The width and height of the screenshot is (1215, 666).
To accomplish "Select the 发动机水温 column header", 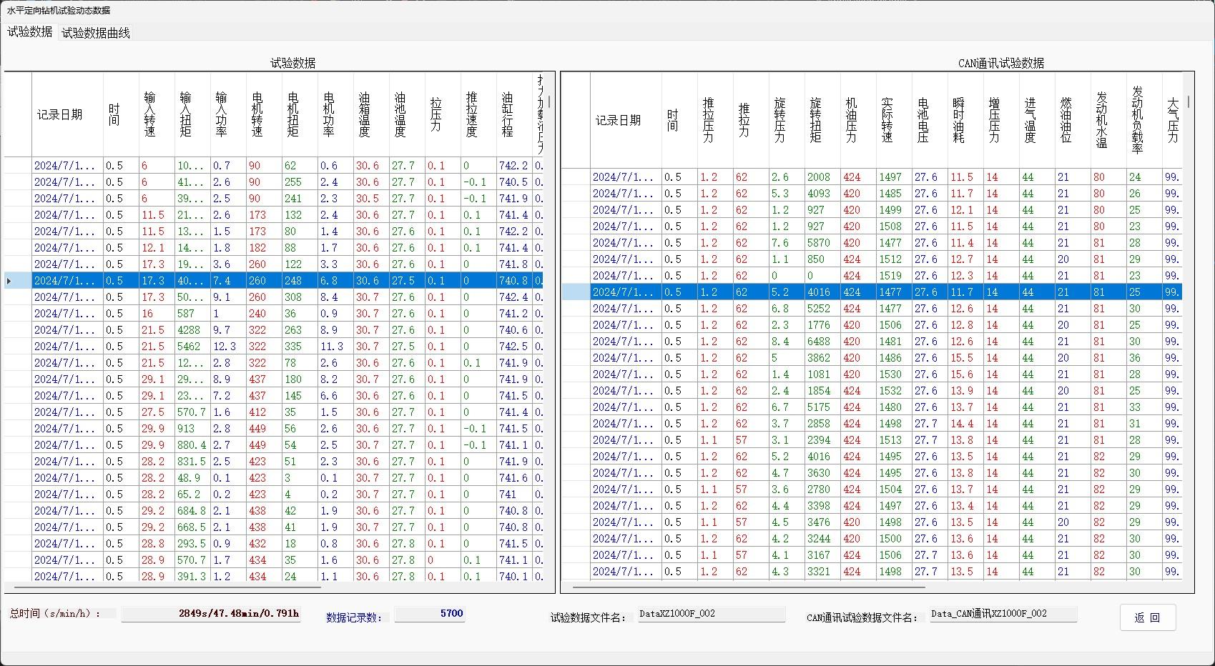I will (x=1108, y=120).
